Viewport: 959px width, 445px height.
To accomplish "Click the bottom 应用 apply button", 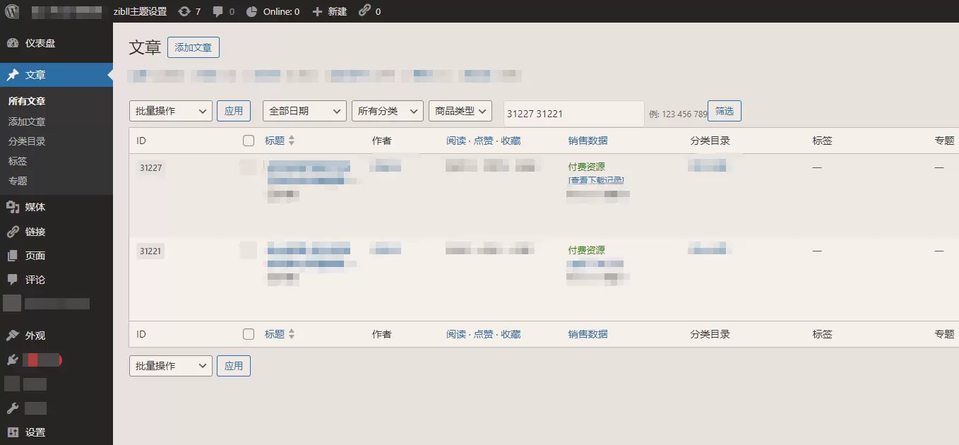I will pyautogui.click(x=234, y=366).
